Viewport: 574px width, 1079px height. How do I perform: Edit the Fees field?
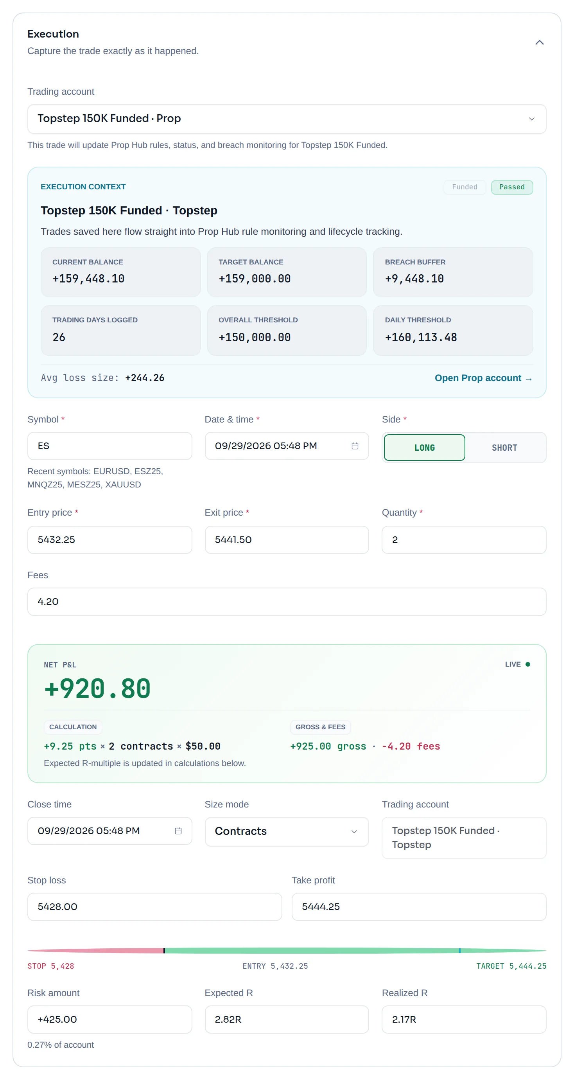tap(287, 601)
